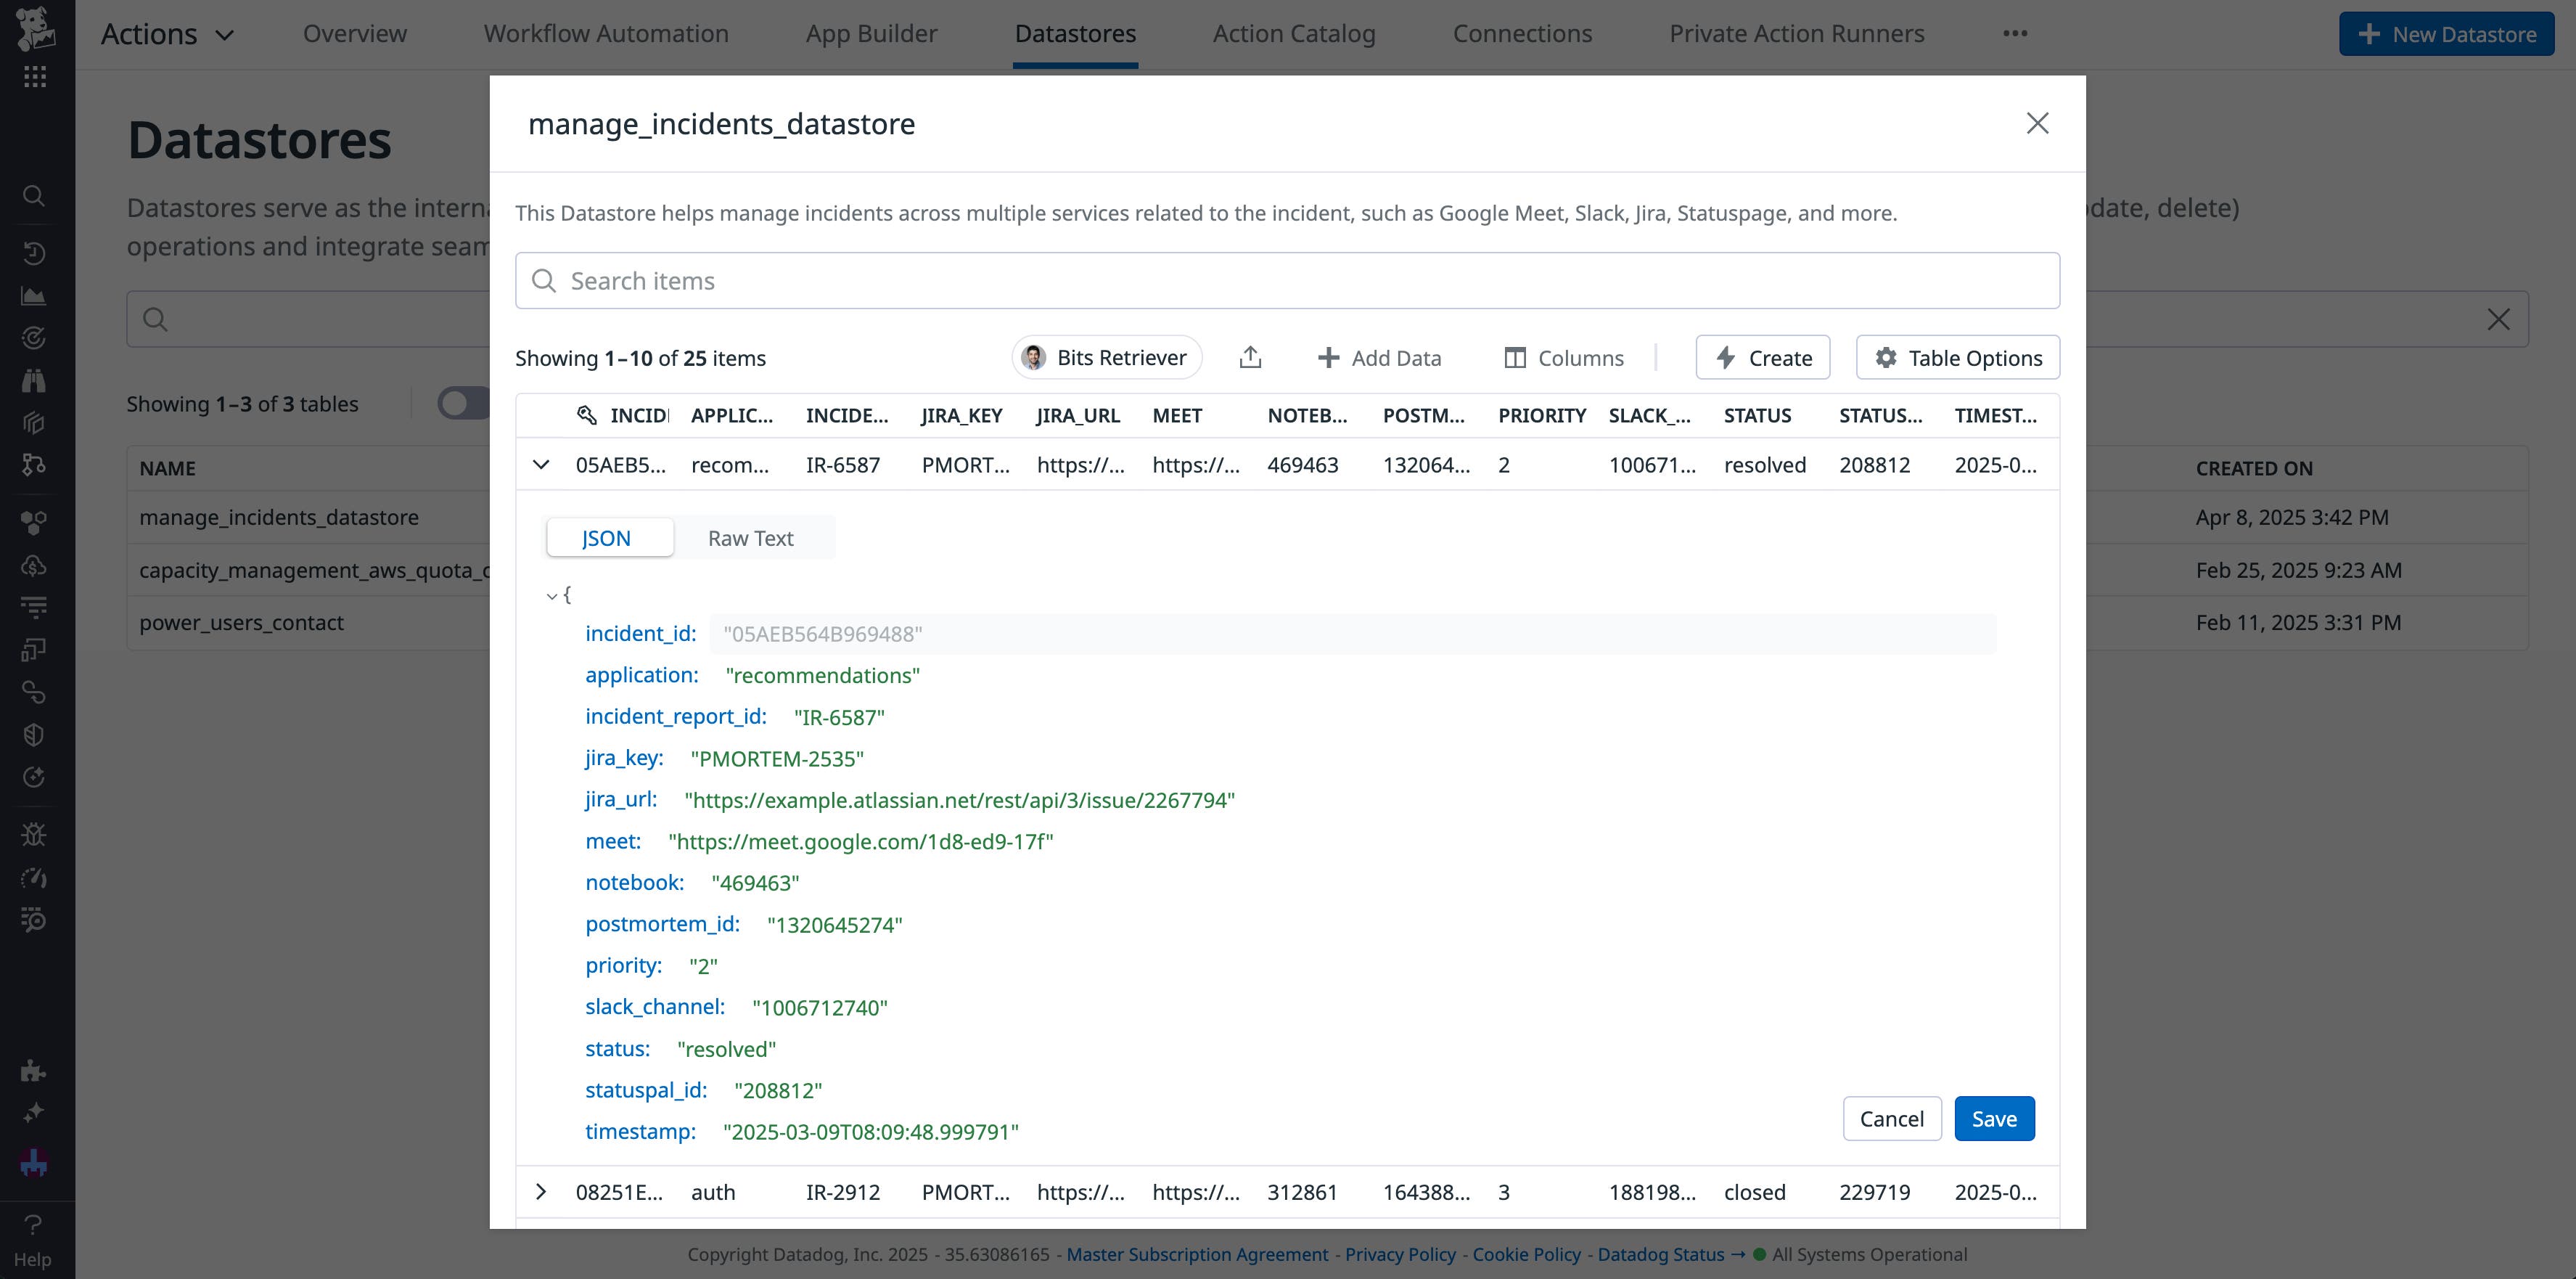
Task: Select the Security shield icon in sidebar
Action: coord(34,733)
